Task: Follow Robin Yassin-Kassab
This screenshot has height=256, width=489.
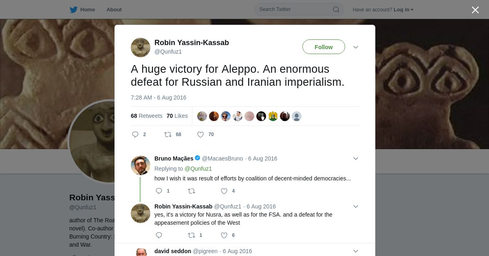Action: coord(324,47)
